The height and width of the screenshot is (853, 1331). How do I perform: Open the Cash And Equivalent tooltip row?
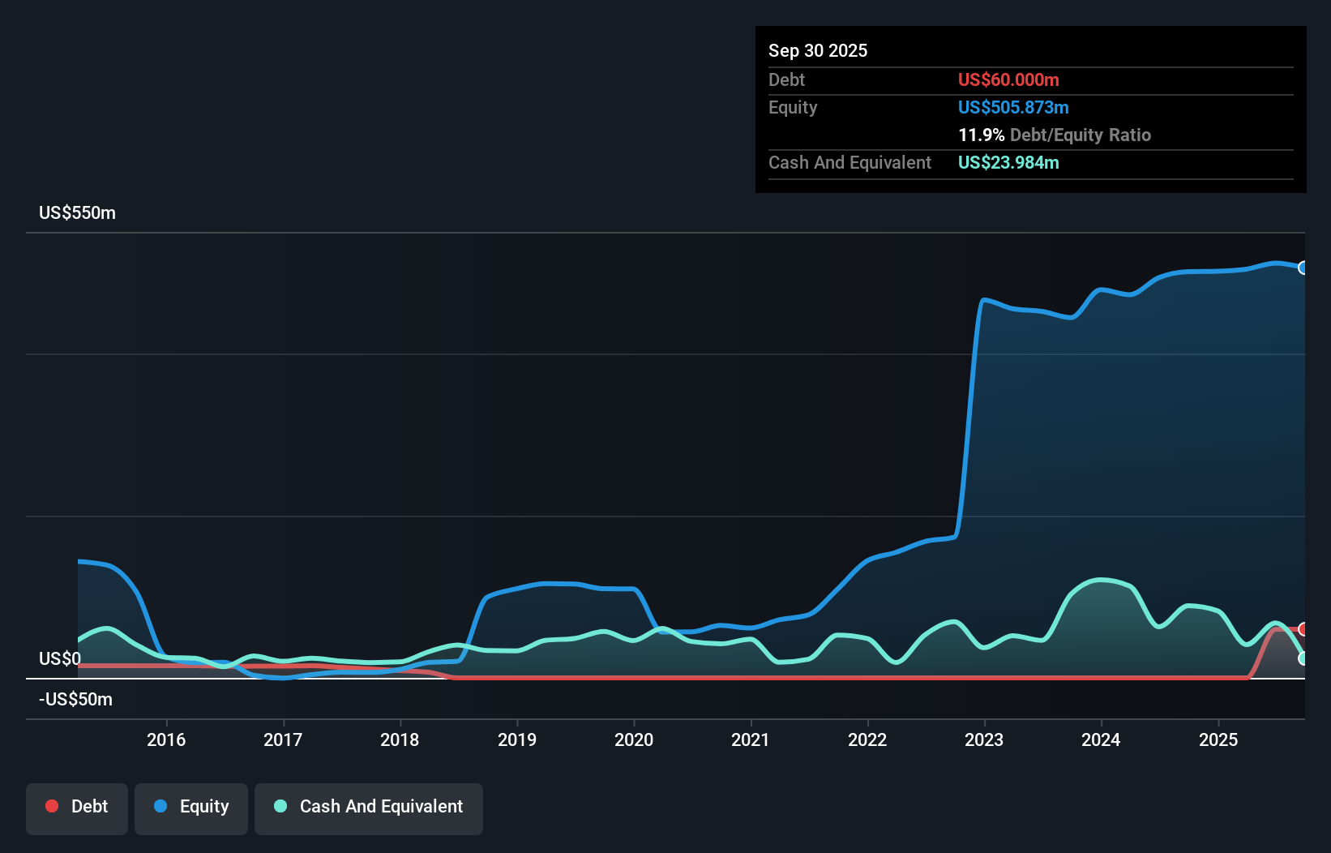[x=850, y=162]
